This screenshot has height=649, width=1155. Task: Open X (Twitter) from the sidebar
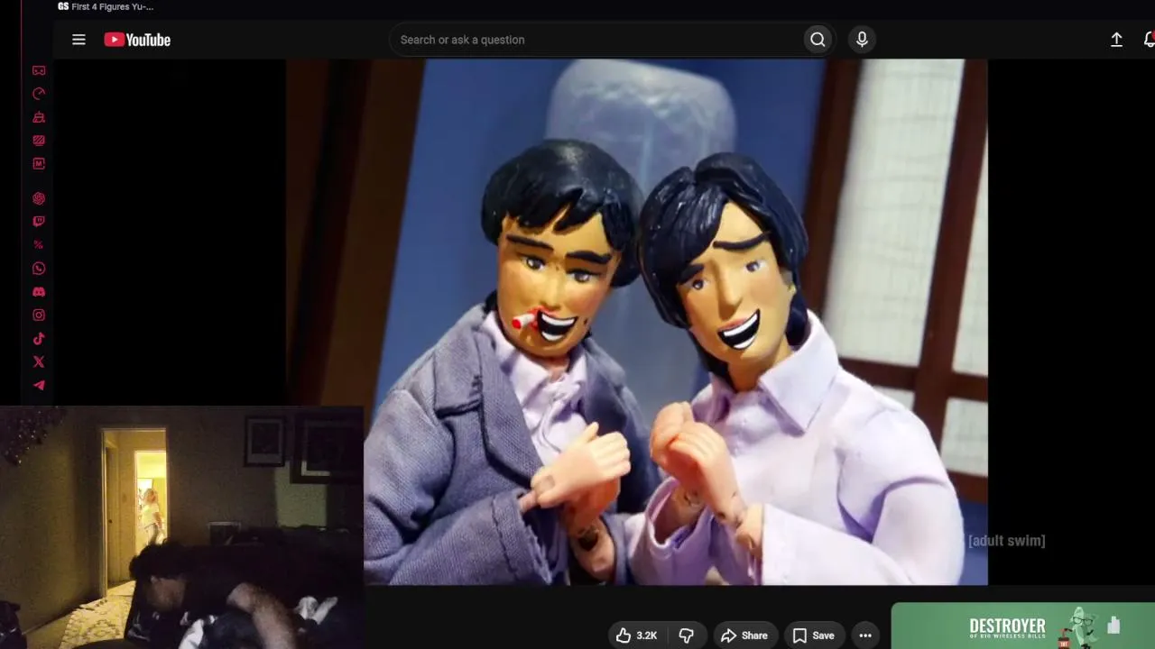(39, 362)
